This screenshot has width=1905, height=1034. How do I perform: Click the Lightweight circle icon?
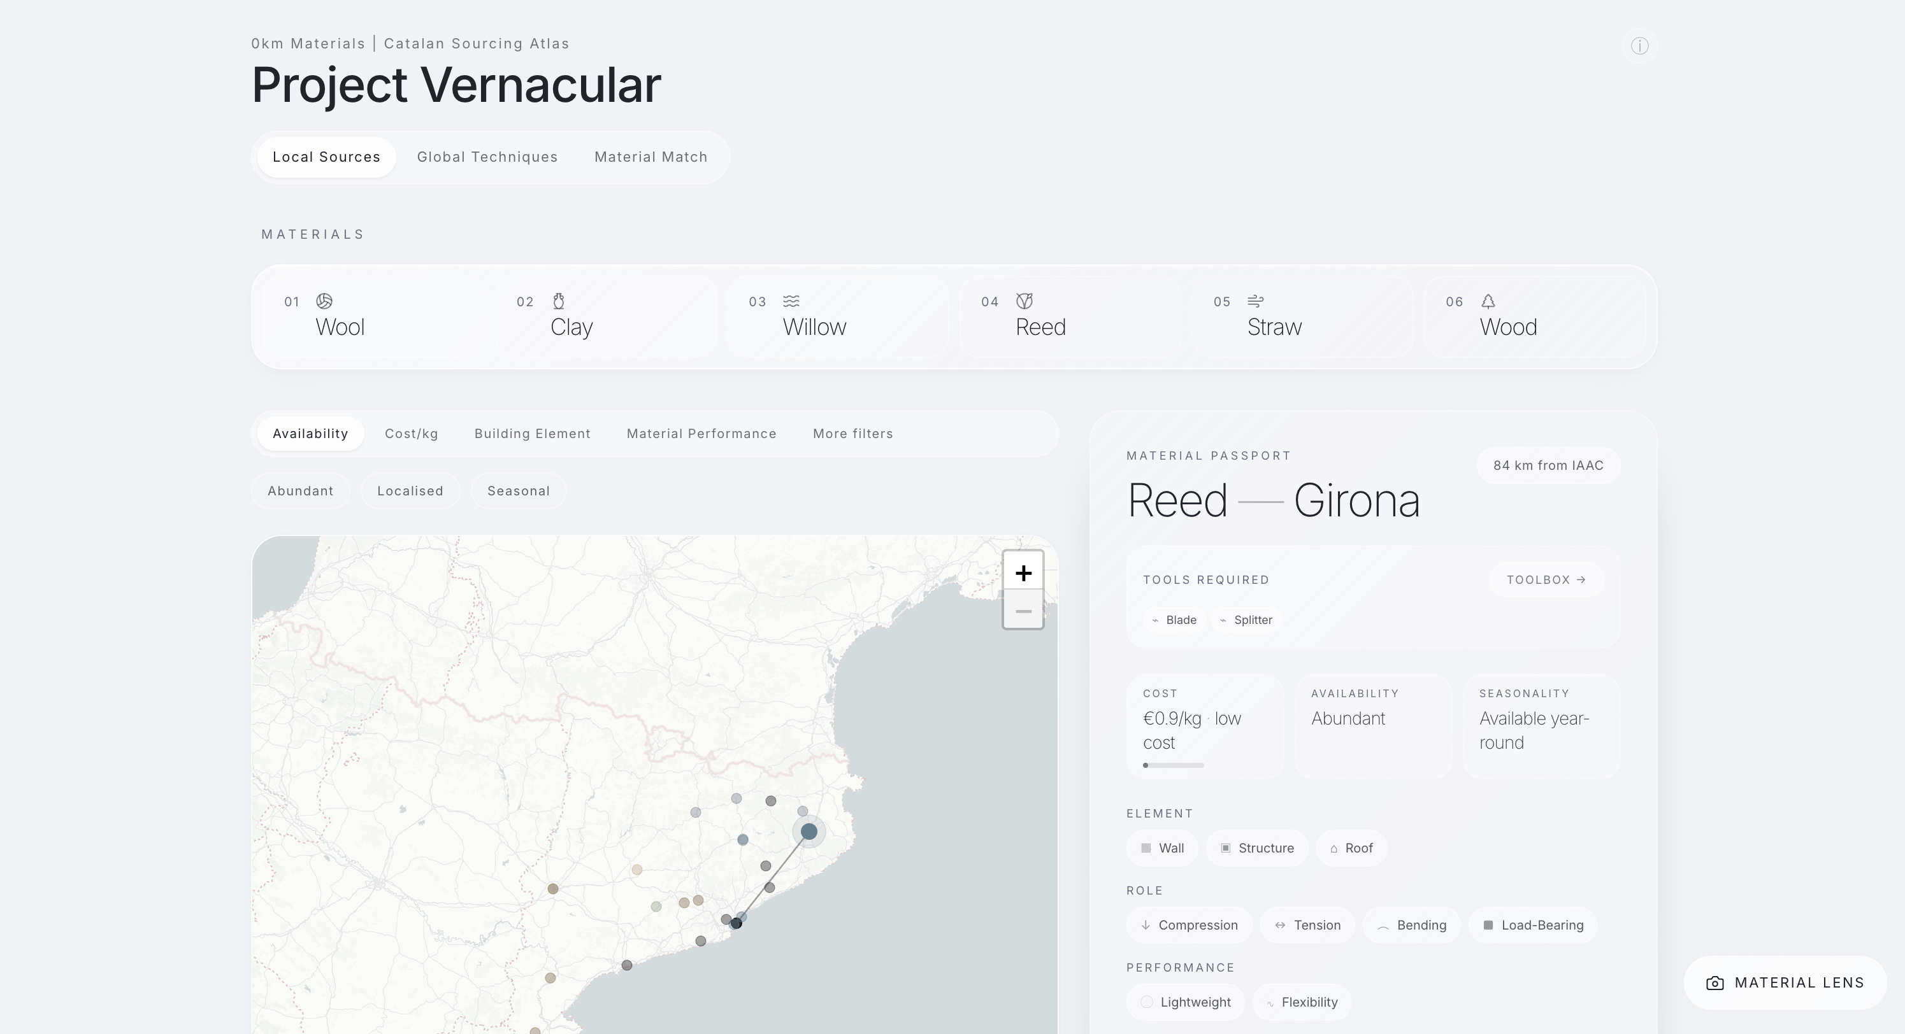(1146, 1002)
